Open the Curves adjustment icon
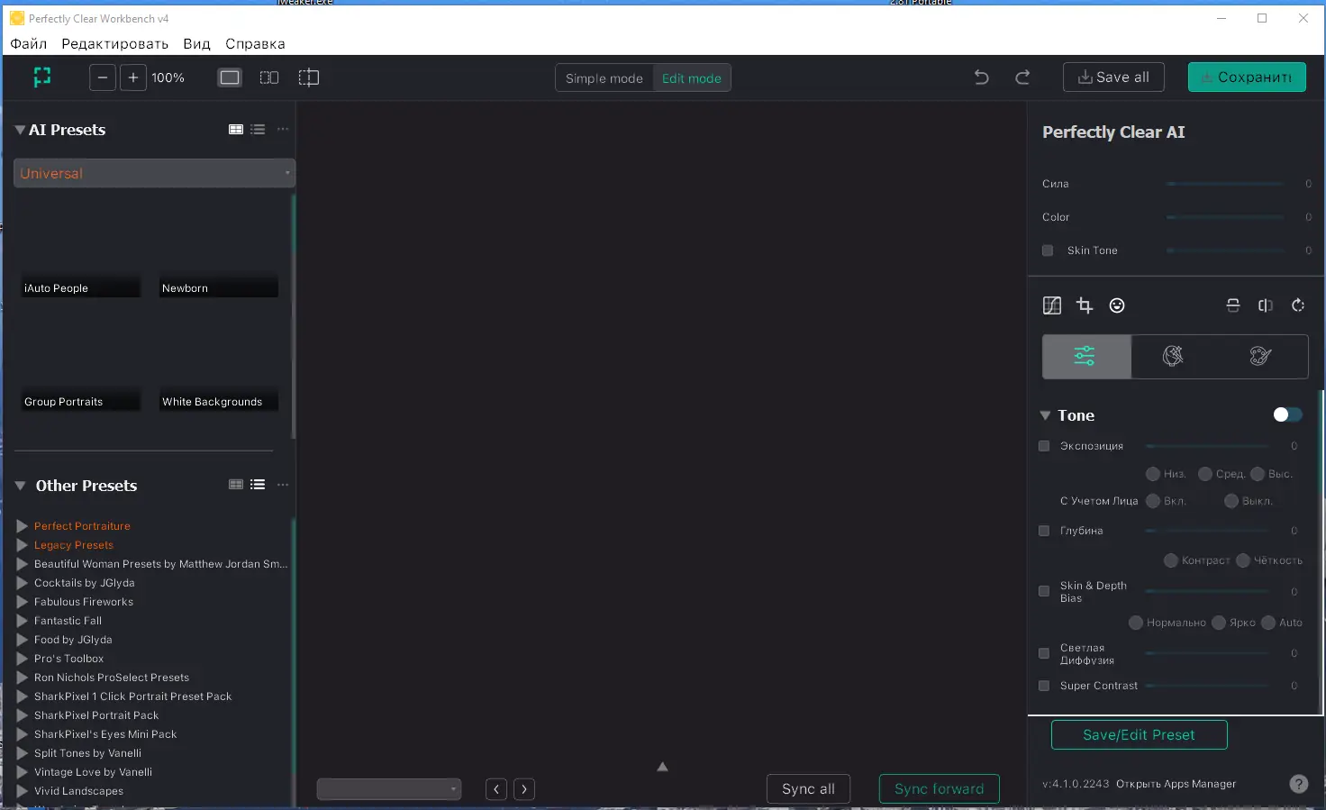1326x810 pixels. (x=1051, y=305)
